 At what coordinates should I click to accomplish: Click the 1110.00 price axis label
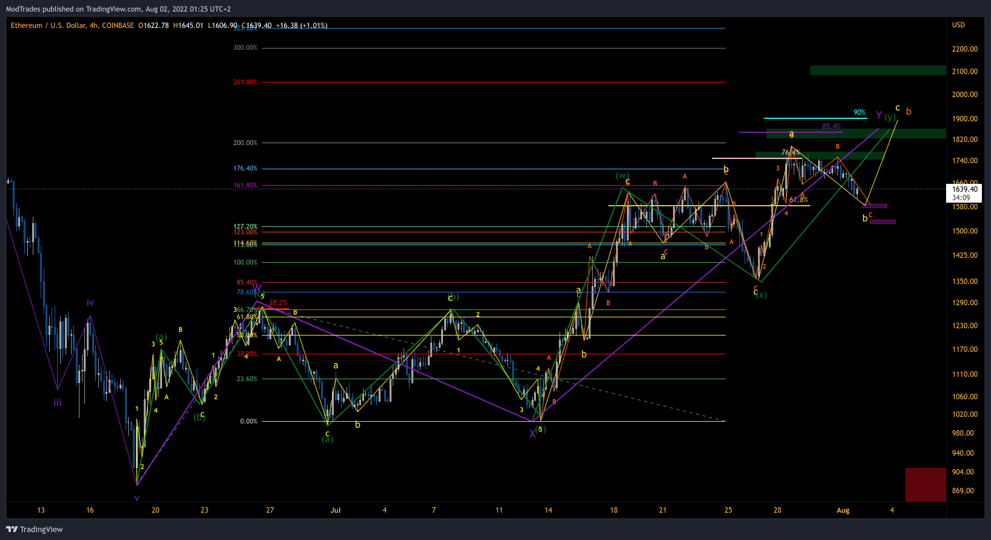[x=965, y=374]
